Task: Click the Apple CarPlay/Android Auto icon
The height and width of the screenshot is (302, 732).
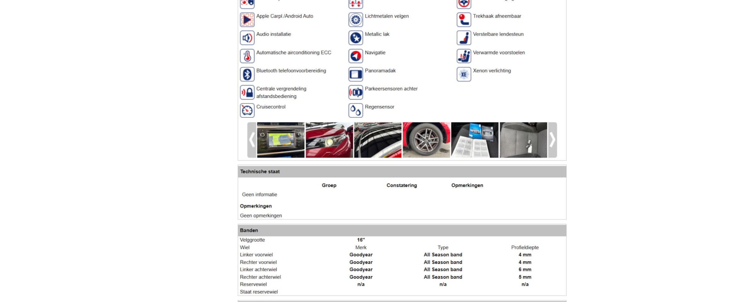Action: pos(247,20)
